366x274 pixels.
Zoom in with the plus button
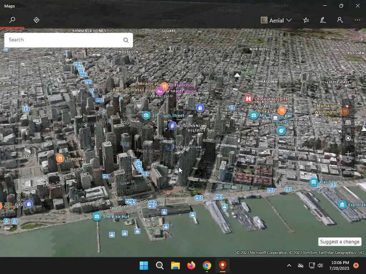[x=348, y=154]
